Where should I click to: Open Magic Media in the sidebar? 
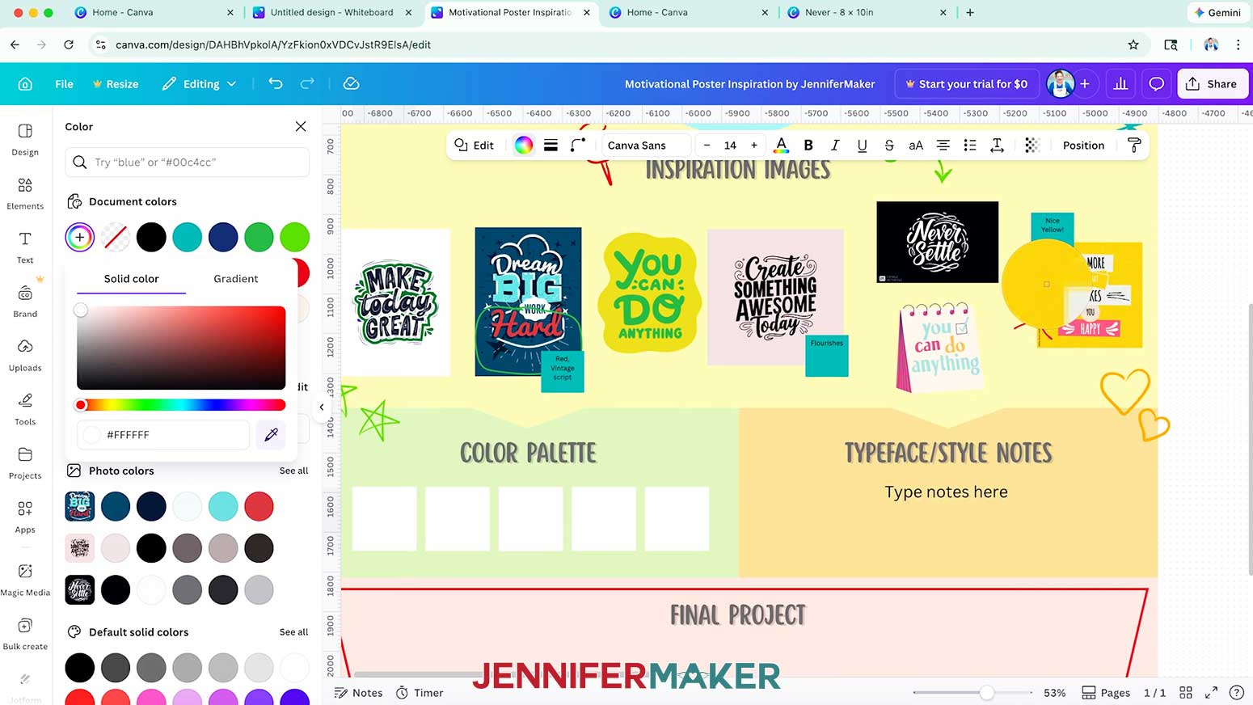click(x=25, y=580)
